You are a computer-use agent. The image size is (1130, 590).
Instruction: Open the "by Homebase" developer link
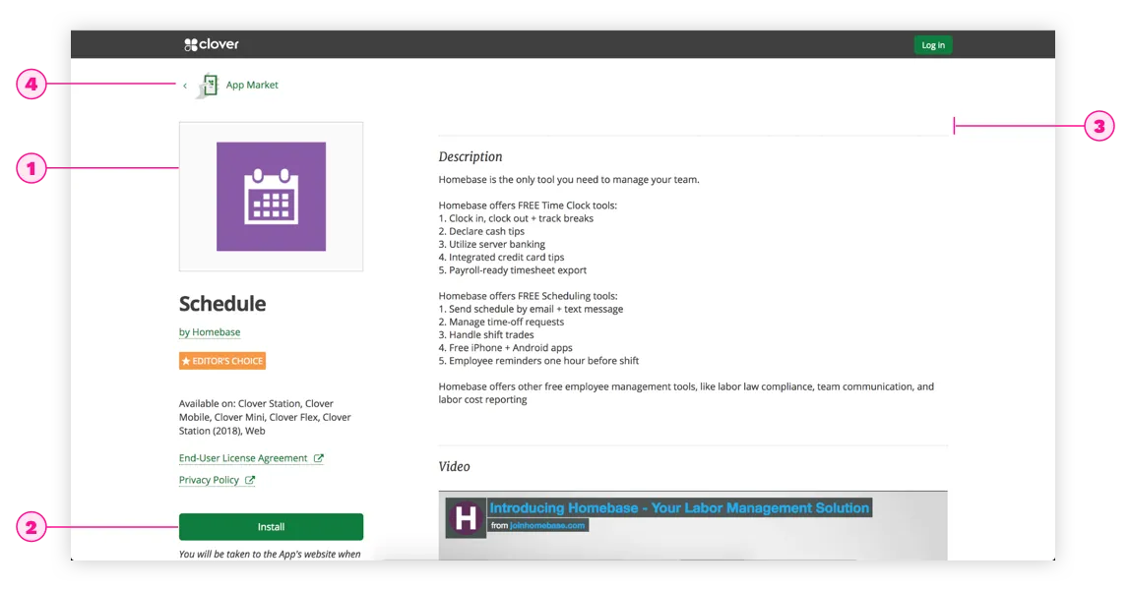point(210,332)
